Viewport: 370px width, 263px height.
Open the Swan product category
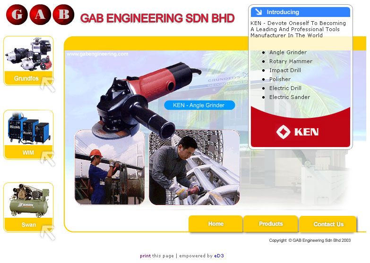click(28, 225)
